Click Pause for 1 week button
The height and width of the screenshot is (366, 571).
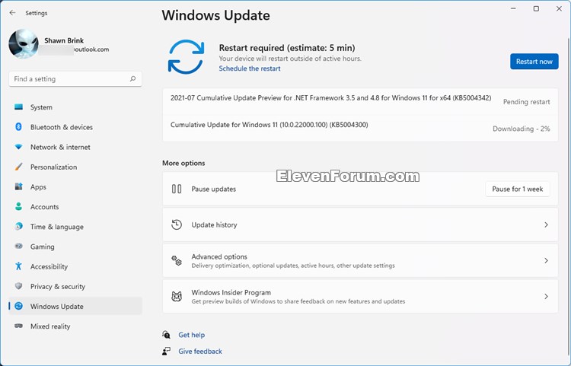[x=518, y=189]
